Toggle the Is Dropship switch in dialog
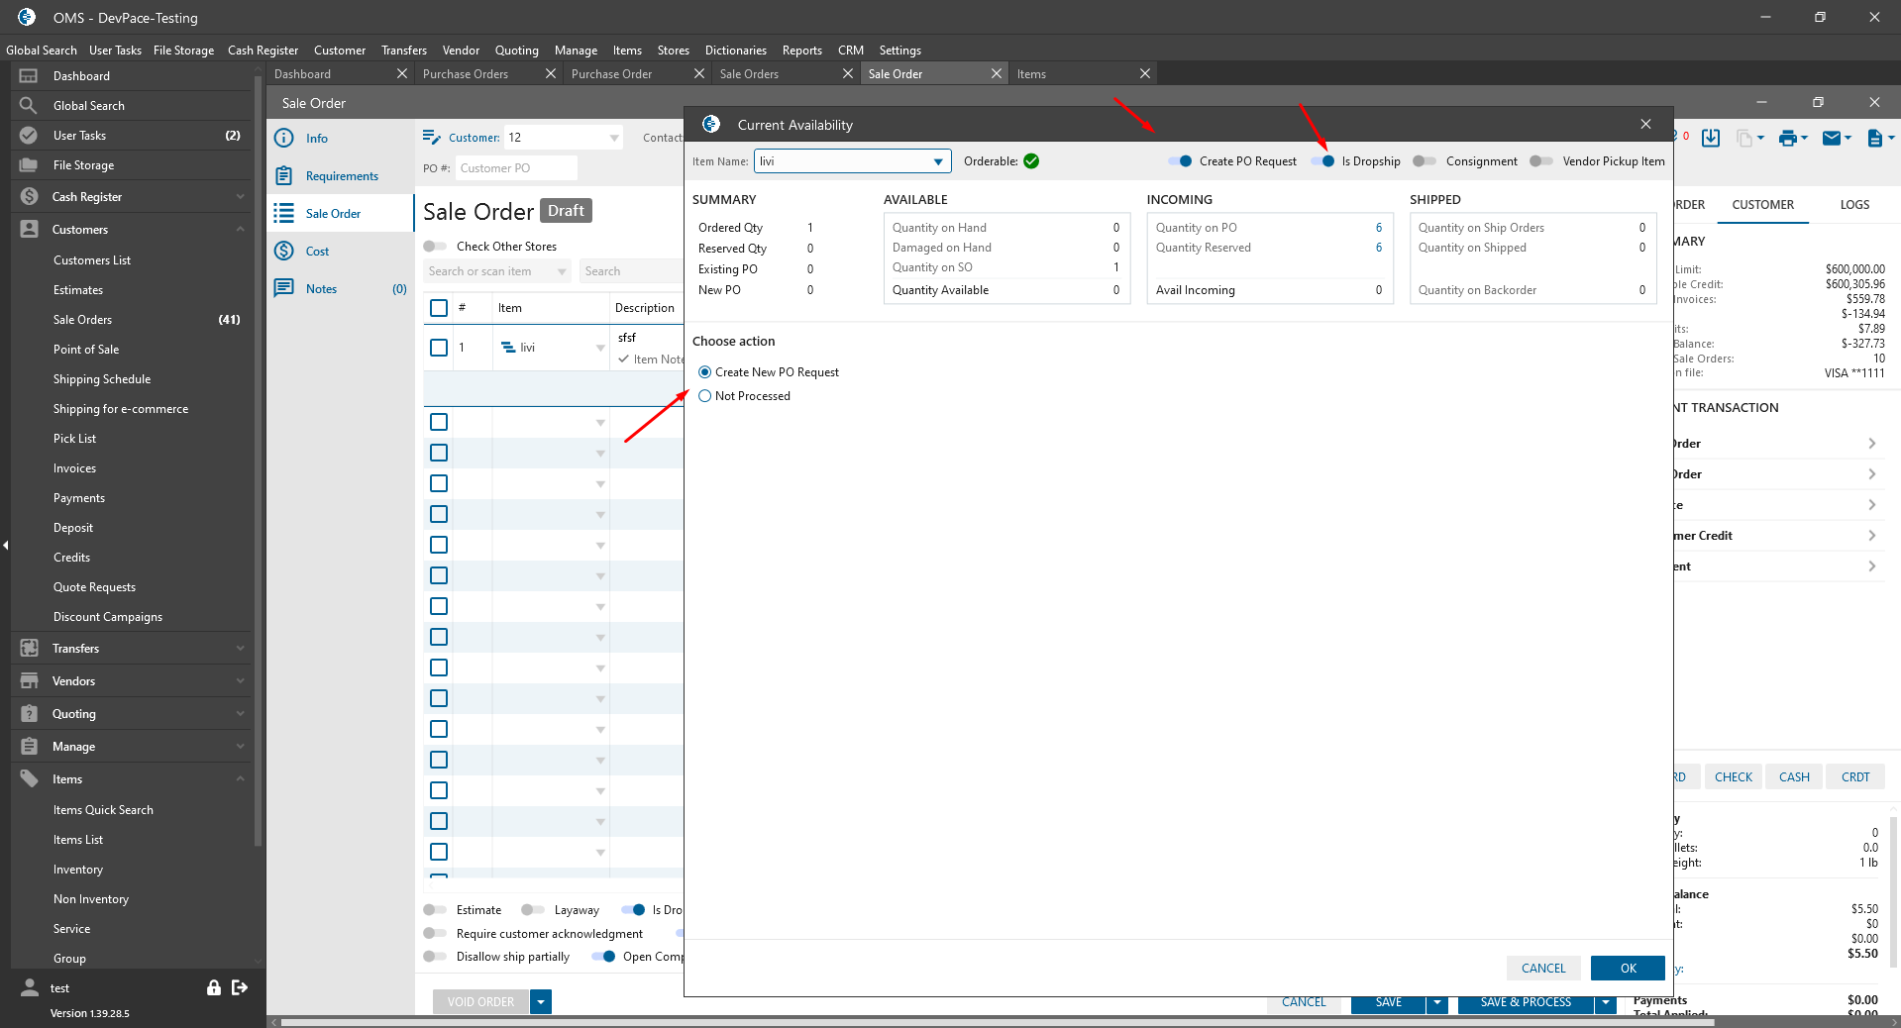This screenshot has width=1901, height=1028. point(1322,161)
